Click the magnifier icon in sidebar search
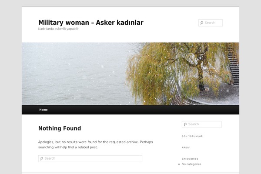This screenshot has width=261, height=174. coord(185,124)
